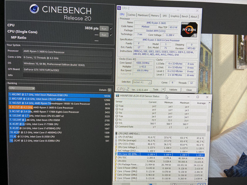Click lightning icon beside CPU TDC
Viewport: 247px width, 185px height.
coord(116,158)
